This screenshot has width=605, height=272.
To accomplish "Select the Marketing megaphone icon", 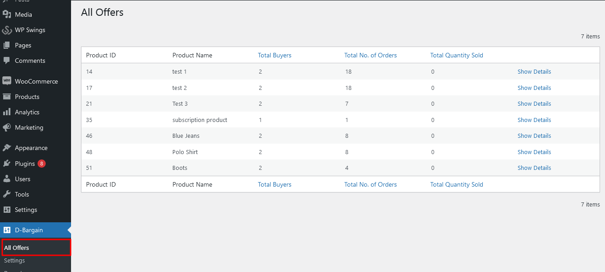I will tap(8, 127).
